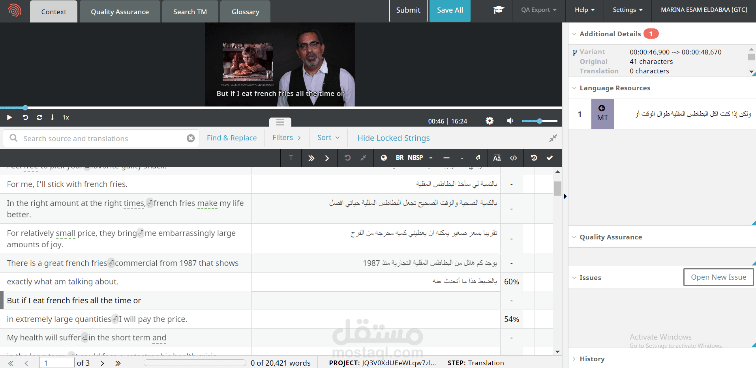The image size is (756, 368).
Task: Collapse the Issues section
Action: click(574, 278)
